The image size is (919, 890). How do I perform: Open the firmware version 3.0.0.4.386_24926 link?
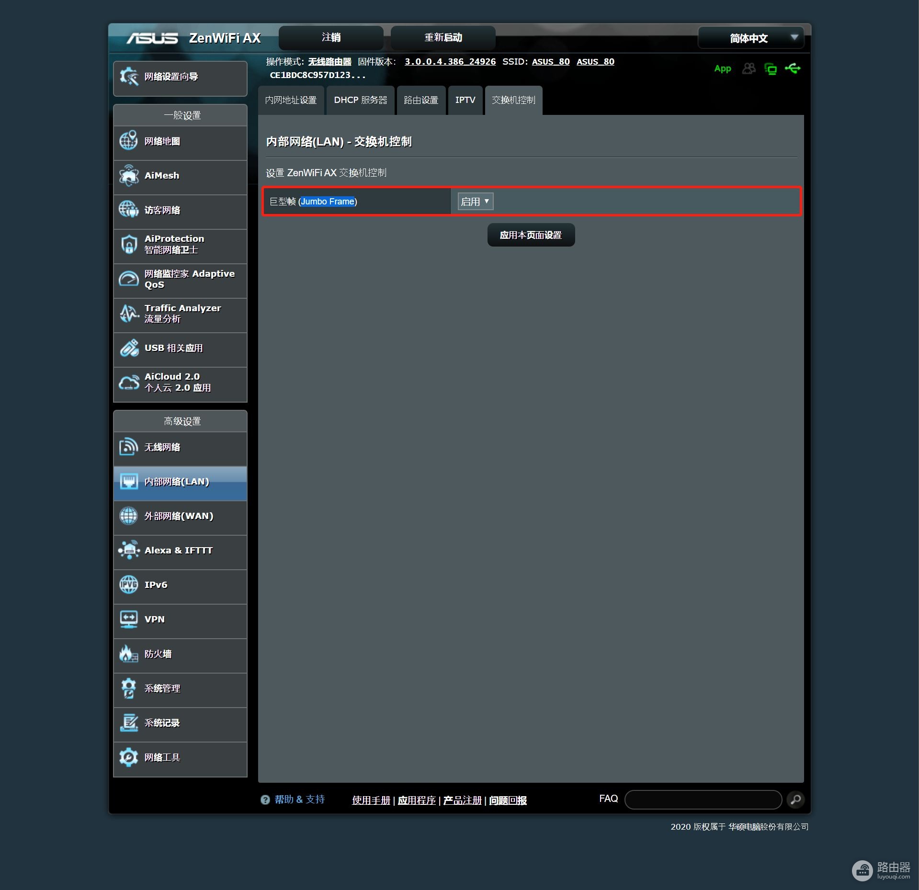450,62
